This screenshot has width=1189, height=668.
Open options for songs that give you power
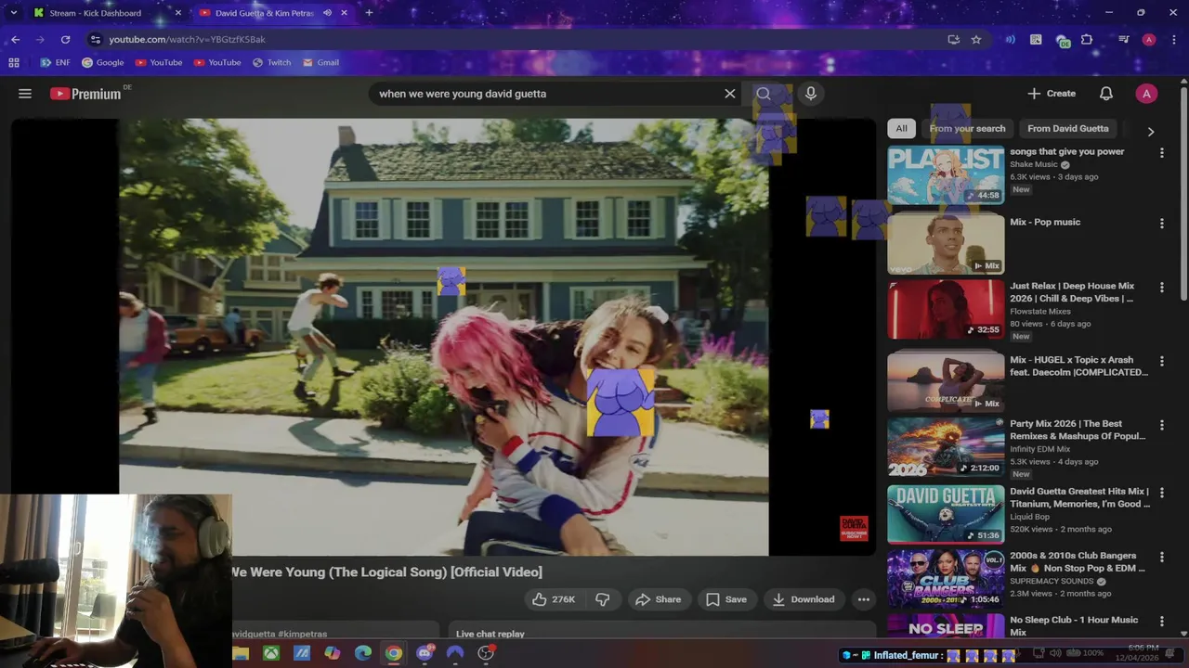[1161, 152]
